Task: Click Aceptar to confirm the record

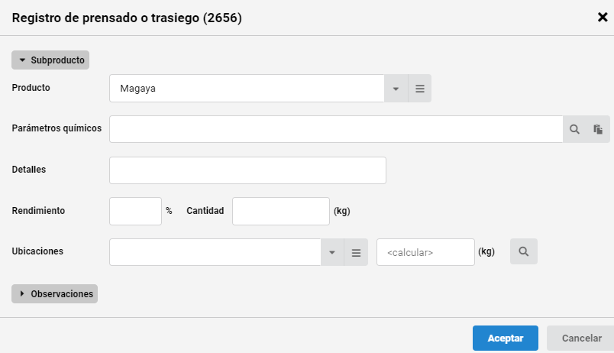Action: click(505, 338)
